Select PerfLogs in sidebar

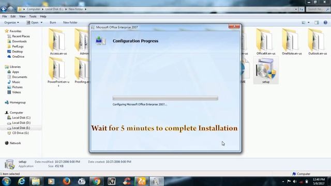coord(18,47)
